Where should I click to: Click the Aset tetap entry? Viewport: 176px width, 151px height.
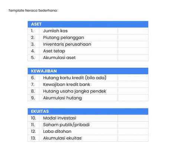(x=54, y=51)
